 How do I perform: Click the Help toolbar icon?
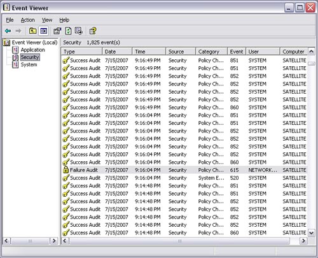click(93, 31)
